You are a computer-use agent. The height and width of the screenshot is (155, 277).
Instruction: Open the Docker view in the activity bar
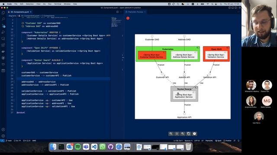tap(3, 51)
